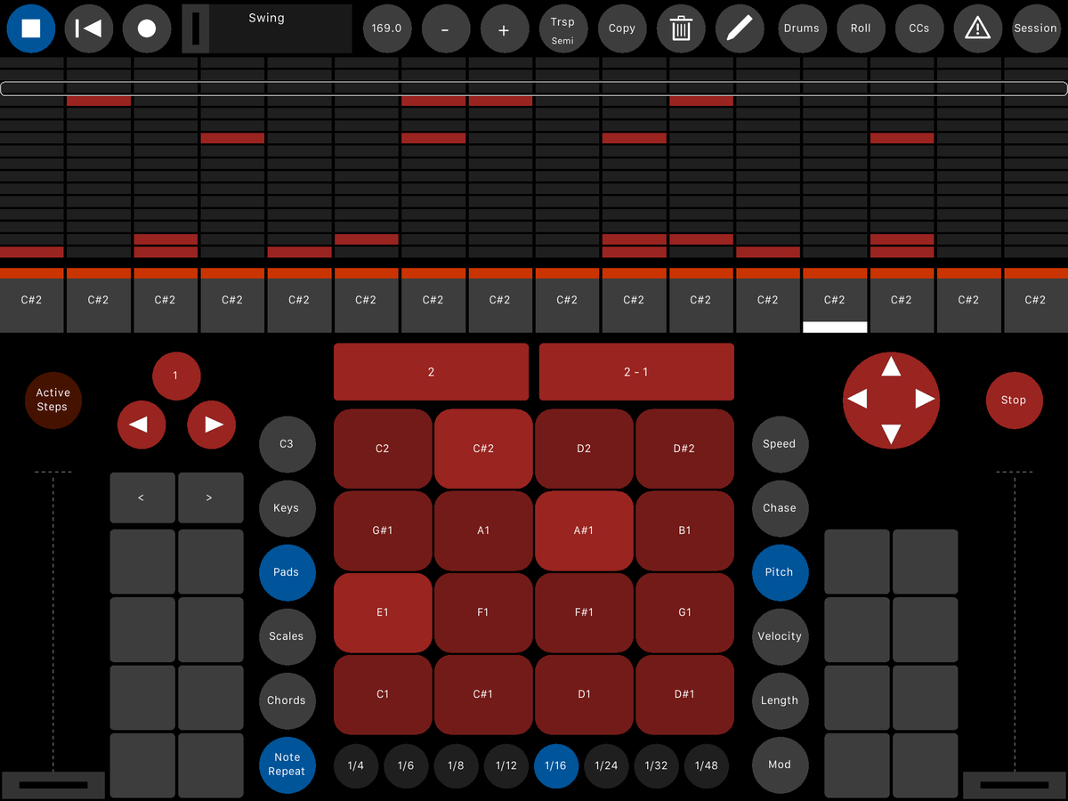1068x801 pixels.
Task: Stop playback with the blue square transport icon
Action: 30,28
